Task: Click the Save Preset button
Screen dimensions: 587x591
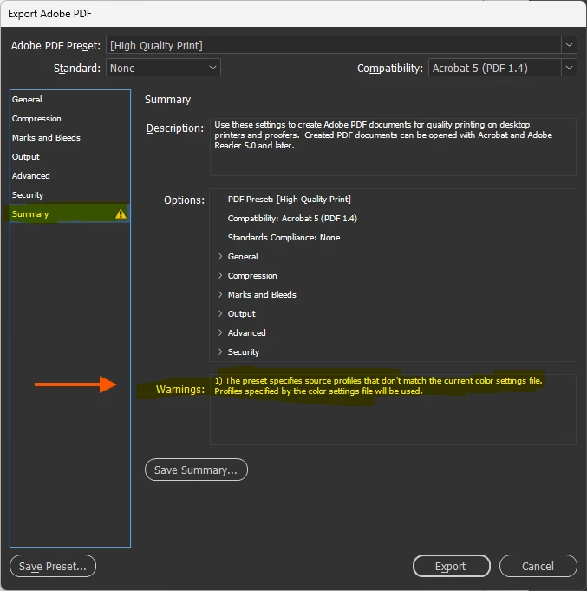Action: click(53, 566)
